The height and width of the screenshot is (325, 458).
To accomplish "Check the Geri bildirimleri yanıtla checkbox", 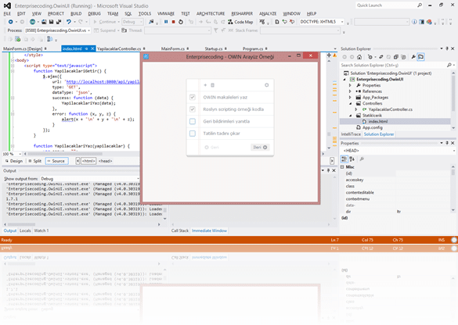I will tap(192, 121).
